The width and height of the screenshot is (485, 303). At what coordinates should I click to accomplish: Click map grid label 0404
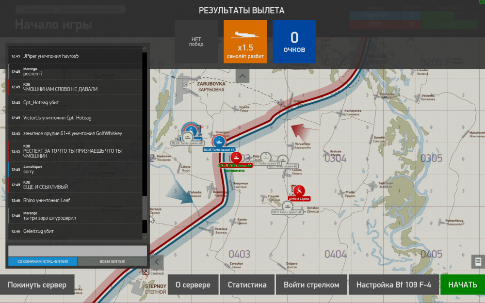(x=335, y=254)
